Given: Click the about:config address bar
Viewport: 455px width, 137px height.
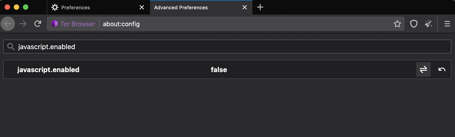Looking at the screenshot, I should point(246,24).
